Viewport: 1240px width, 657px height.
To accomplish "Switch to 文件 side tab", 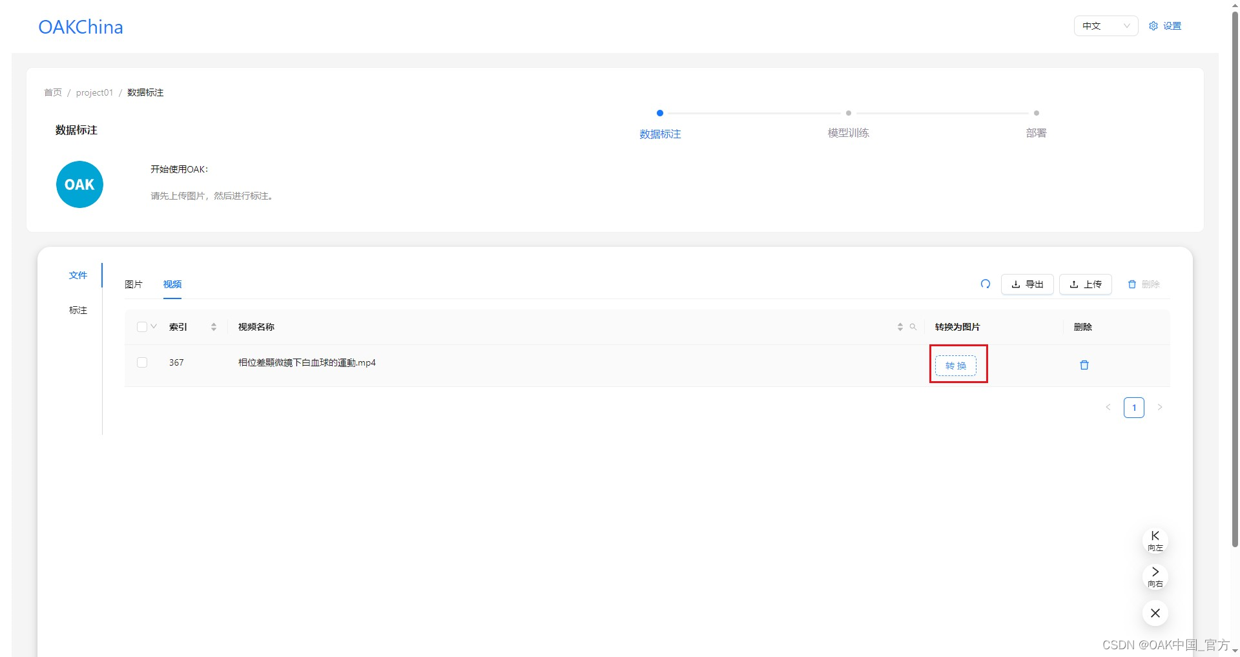I will pos(78,275).
